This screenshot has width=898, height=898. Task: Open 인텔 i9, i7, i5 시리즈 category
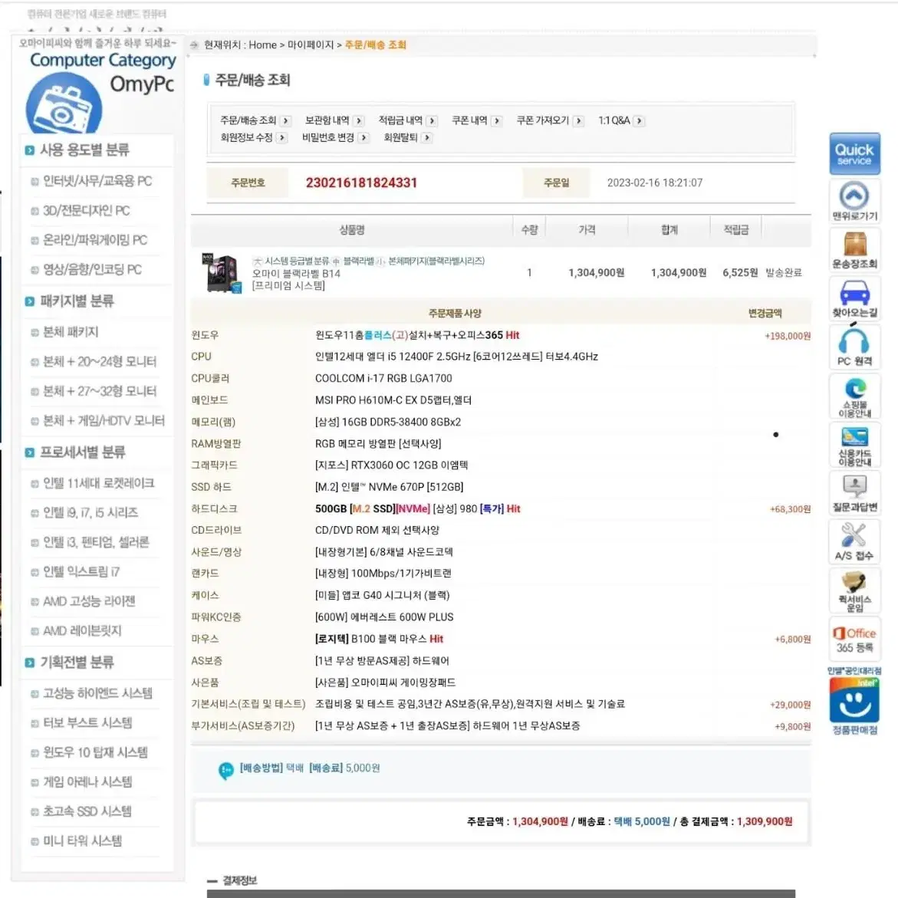click(x=90, y=512)
